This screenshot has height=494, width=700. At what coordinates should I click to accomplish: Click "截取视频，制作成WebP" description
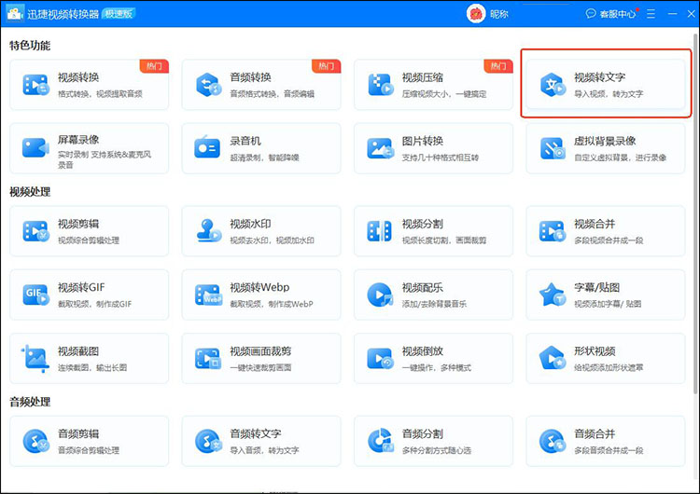(272, 304)
